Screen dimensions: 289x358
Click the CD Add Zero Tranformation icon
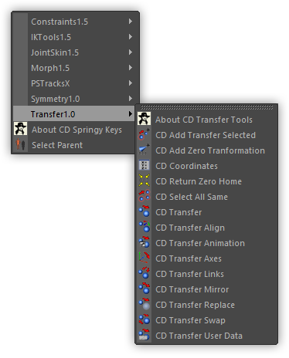(144, 150)
